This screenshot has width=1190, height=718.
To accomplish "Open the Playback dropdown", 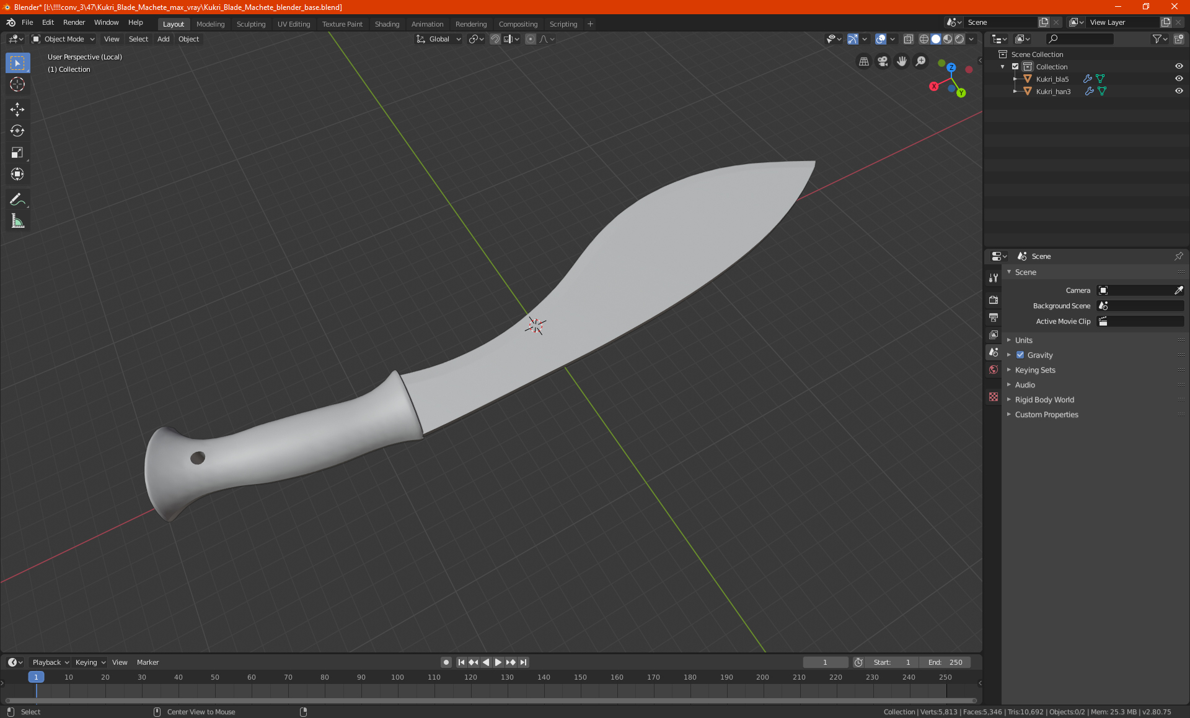I will point(50,662).
